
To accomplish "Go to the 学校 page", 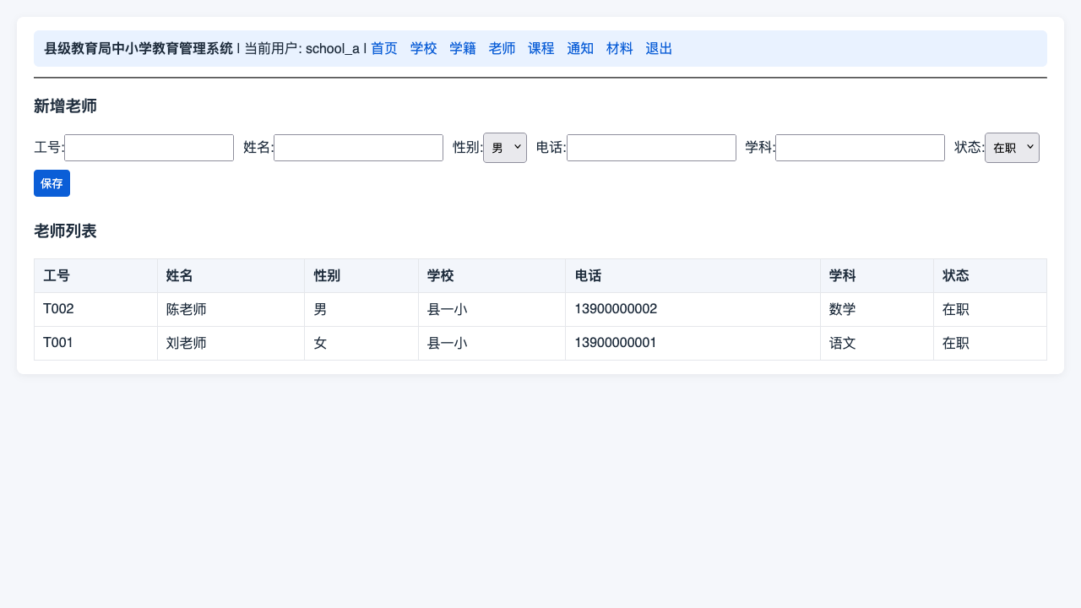I will [424, 48].
